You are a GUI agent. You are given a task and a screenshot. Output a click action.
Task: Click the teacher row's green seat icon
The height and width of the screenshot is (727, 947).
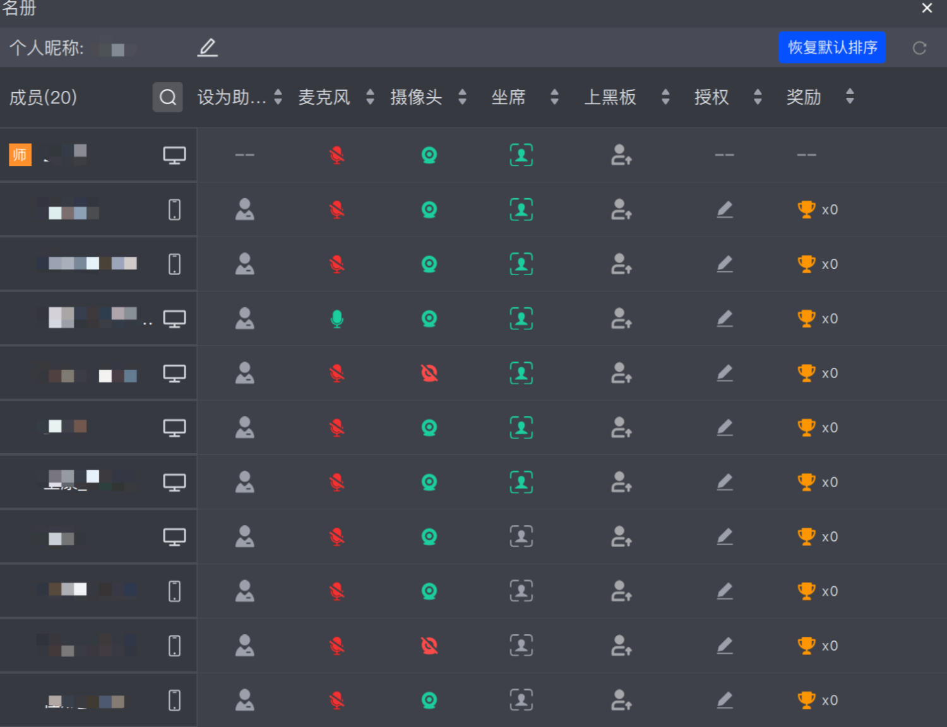coord(521,155)
